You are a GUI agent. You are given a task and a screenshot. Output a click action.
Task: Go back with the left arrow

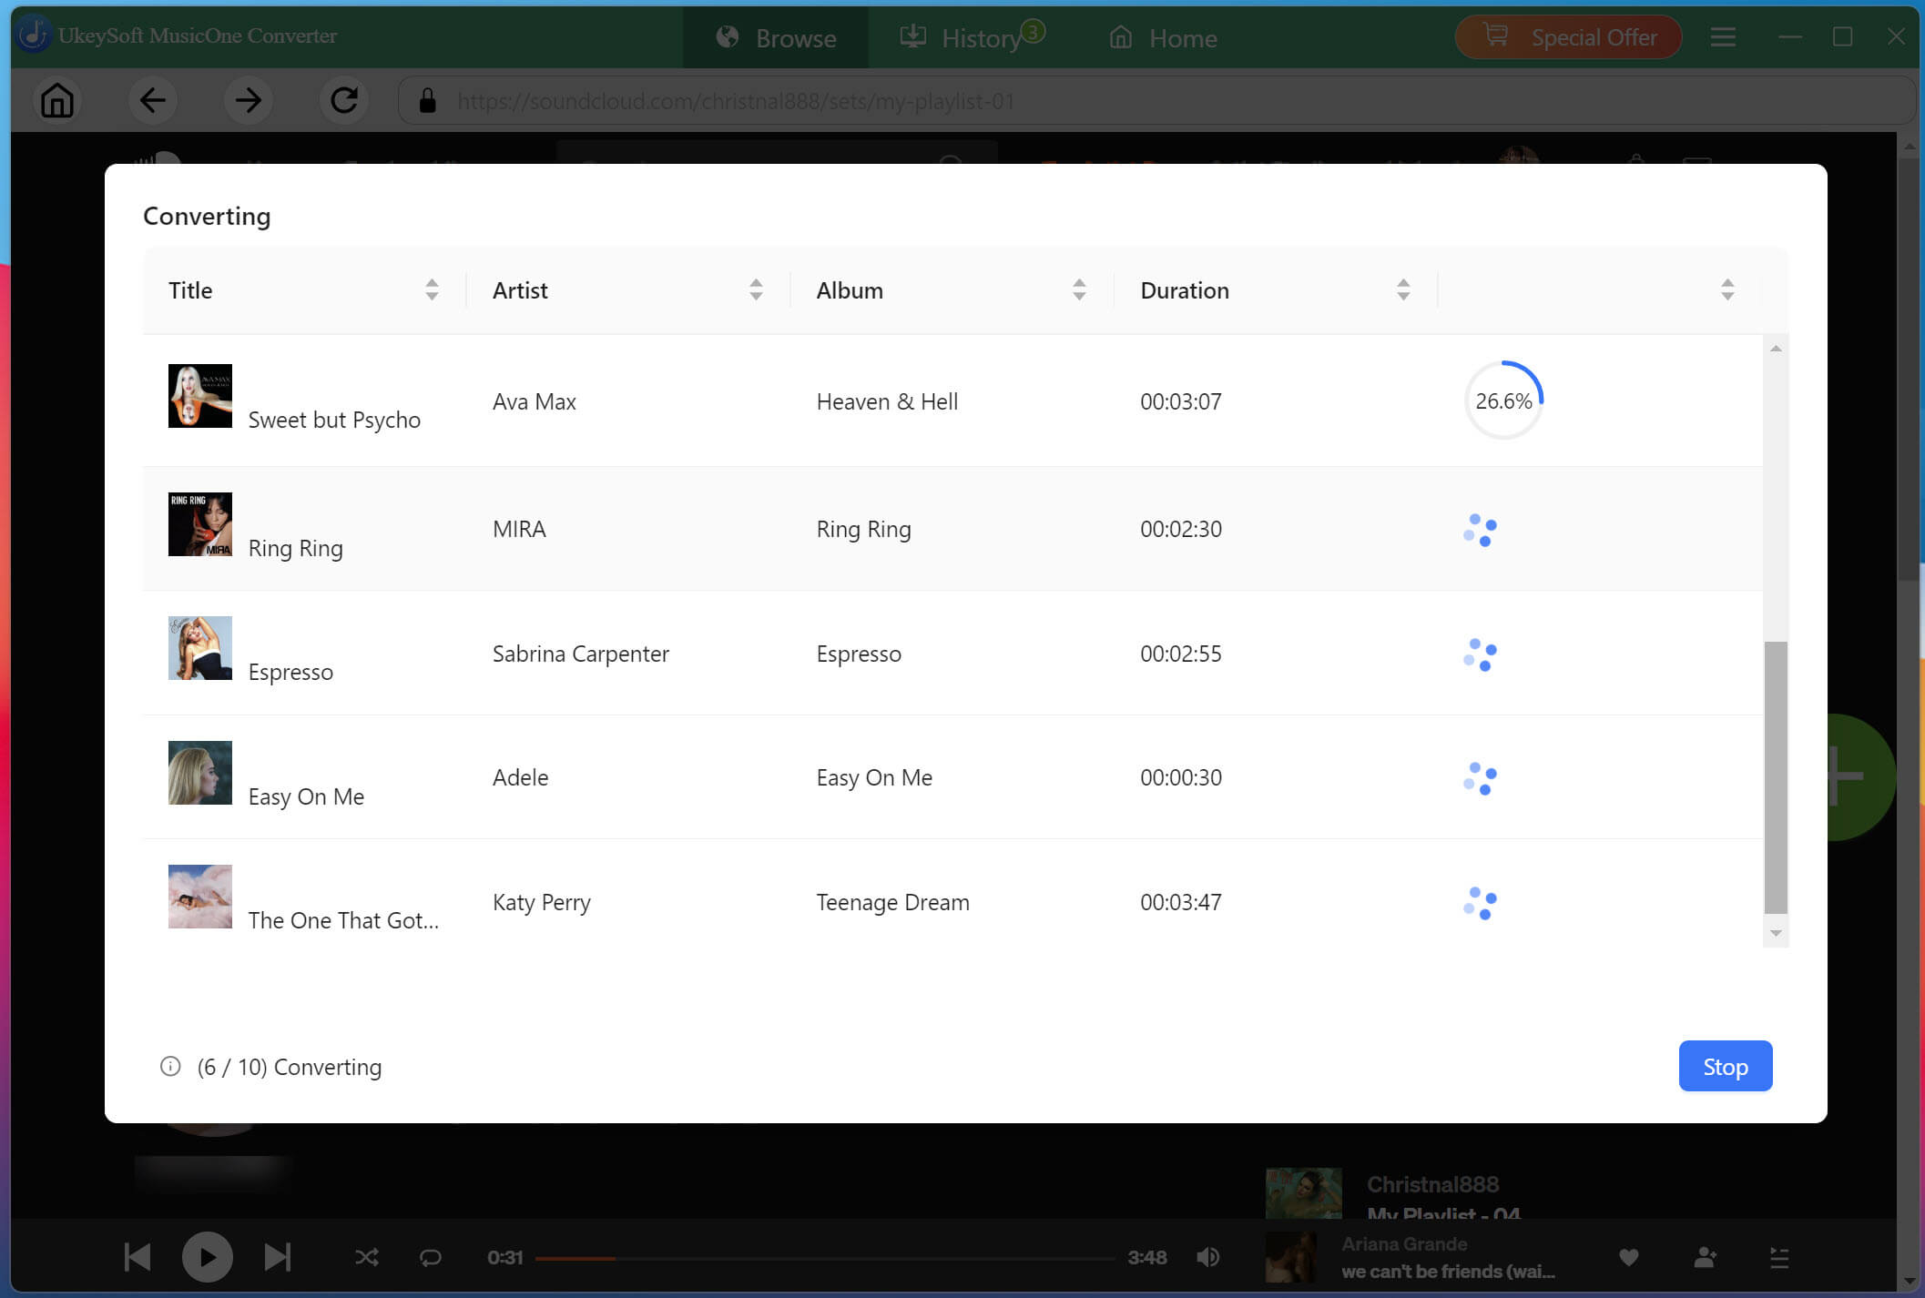click(152, 100)
